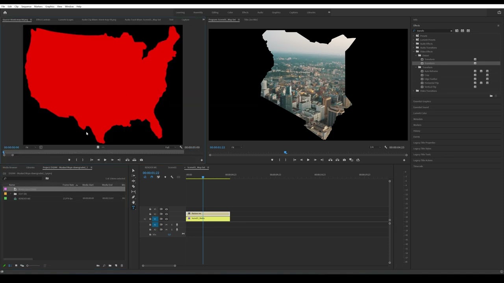Open Program Monitor Fit zoom dropdown

coord(236,147)
